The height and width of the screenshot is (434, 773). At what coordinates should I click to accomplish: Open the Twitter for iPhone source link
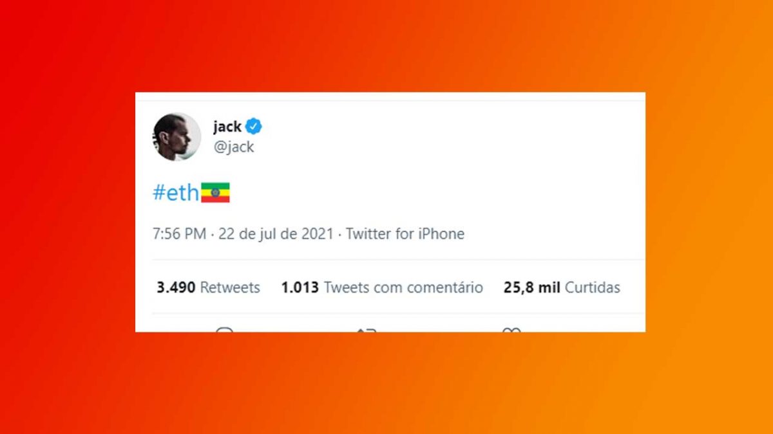(x=405, y=234)
